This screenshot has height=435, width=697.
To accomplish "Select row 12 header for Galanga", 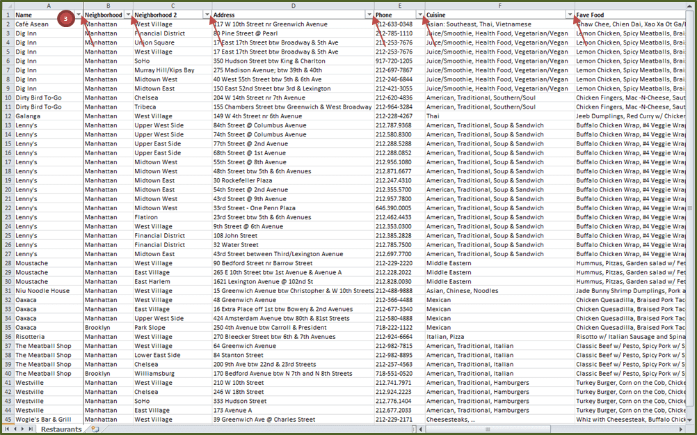I will pos(7,116).
